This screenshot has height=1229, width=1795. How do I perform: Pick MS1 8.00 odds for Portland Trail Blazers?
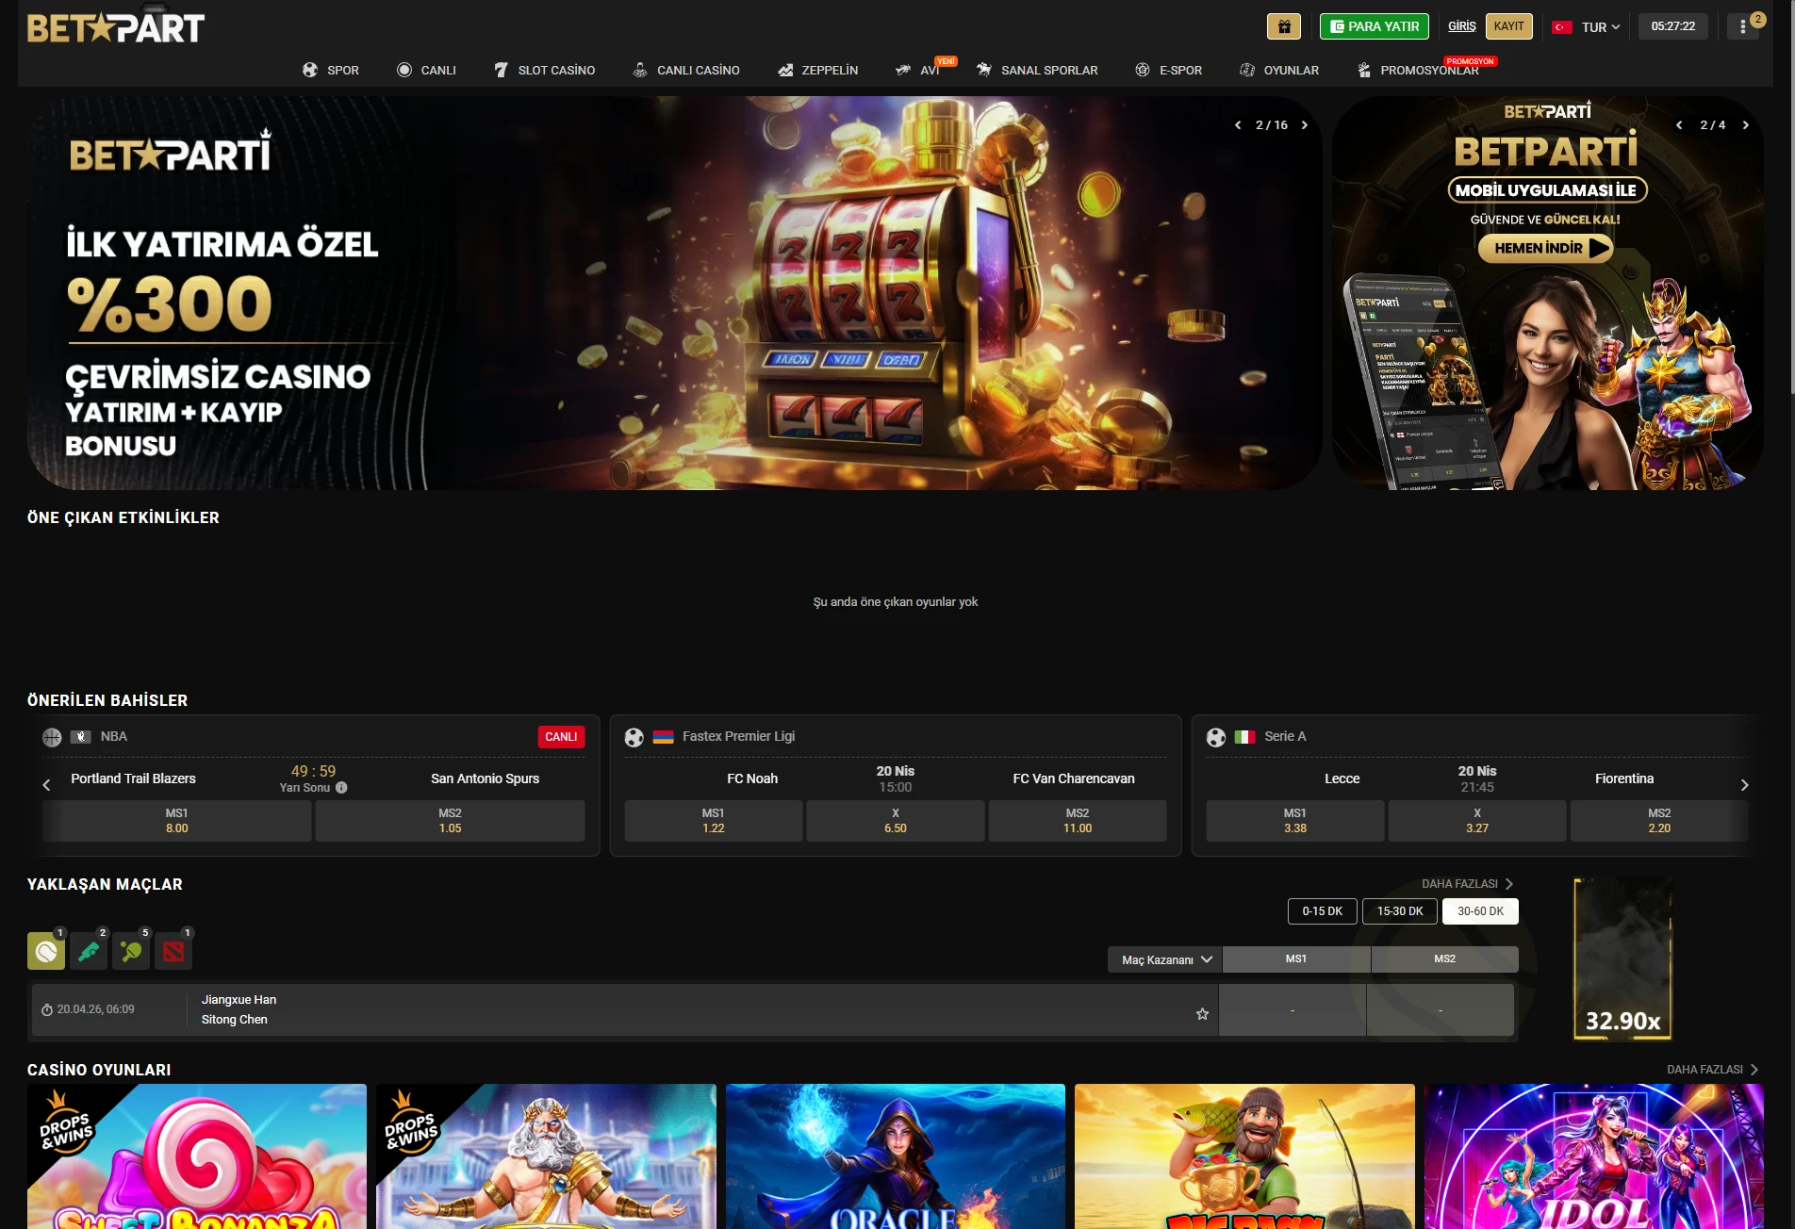(x=177, y=821)
